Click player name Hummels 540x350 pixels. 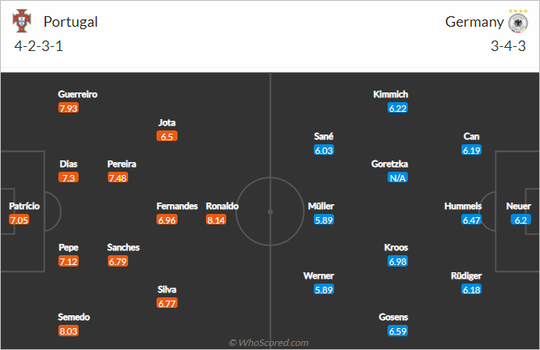463,206
